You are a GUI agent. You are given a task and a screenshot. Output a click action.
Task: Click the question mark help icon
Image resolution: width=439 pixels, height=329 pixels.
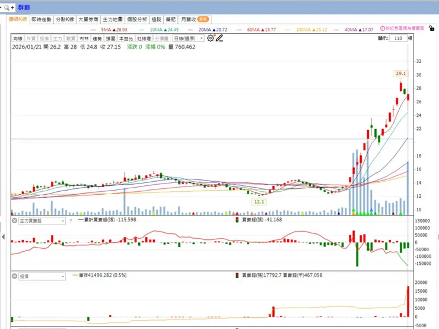pos(71,221)
